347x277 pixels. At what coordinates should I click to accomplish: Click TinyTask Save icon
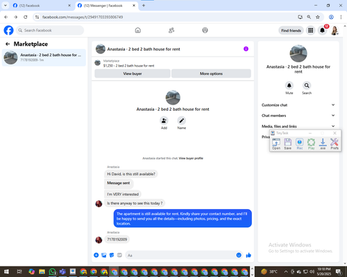pos(288,144)
